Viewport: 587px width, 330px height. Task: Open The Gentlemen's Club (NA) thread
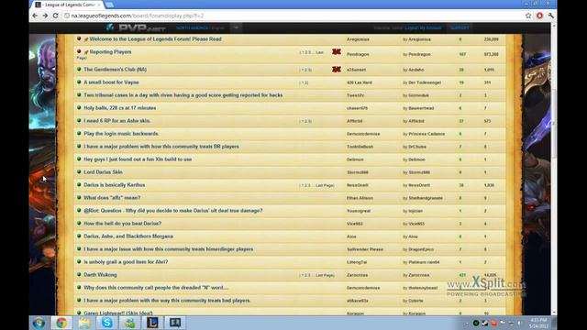click(116, 70)
